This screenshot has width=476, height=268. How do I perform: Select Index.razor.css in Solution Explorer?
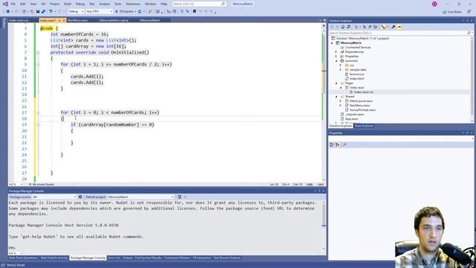tap(364, 92)
